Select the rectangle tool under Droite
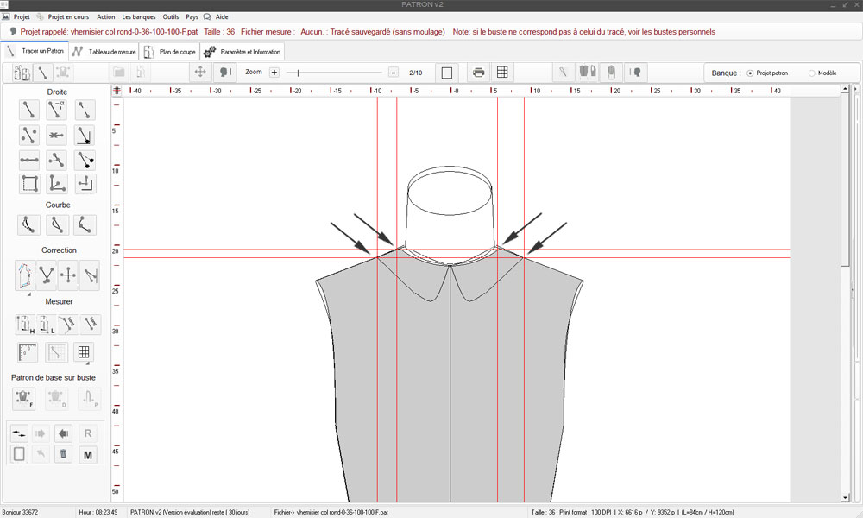Screen dimensions: 863x518 tap(29, 183)
